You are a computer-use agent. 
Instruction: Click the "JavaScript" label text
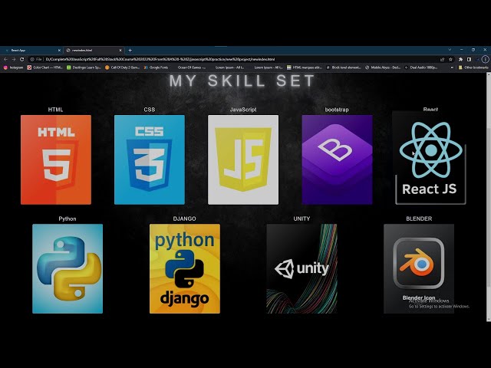point(243,110)
